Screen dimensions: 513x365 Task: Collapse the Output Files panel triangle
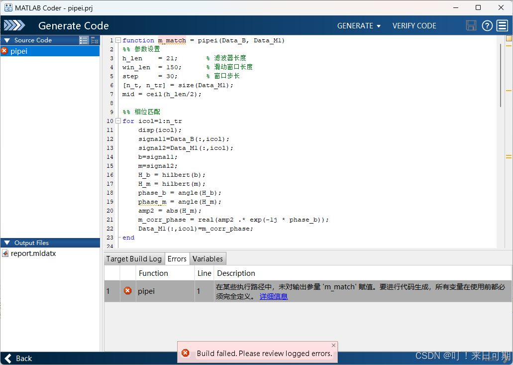click(7, 243)
